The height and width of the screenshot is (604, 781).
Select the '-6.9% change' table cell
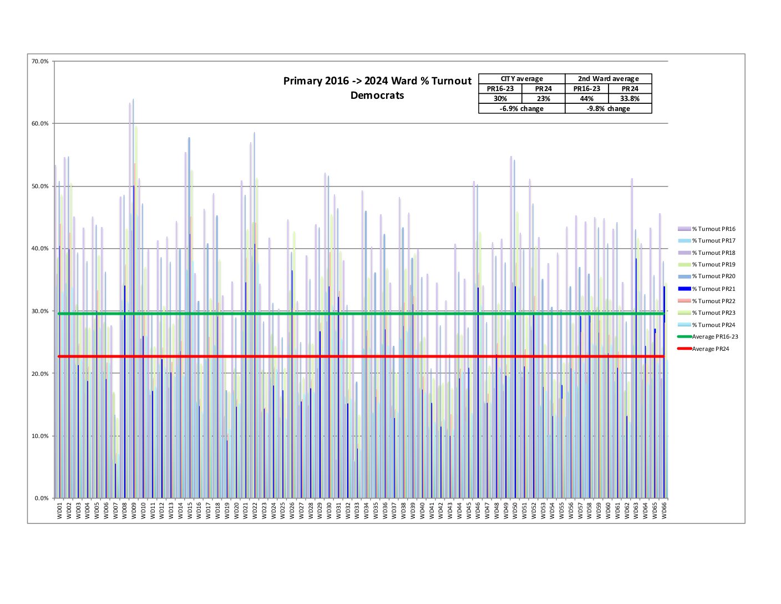coord(521,109)
